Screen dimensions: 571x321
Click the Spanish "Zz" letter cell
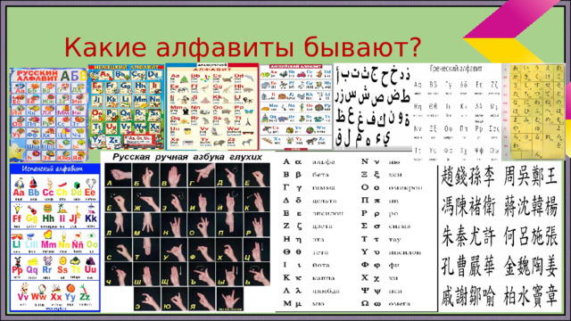point(85,293)
